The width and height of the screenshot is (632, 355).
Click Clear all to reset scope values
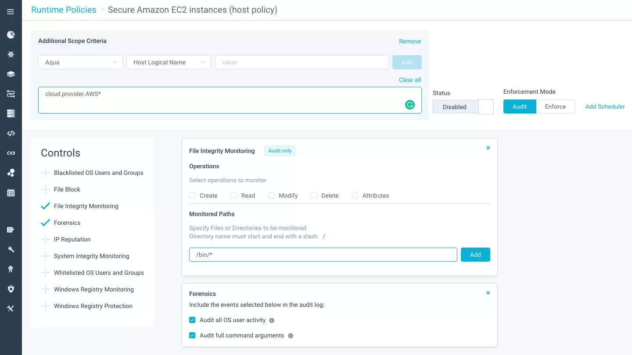[x=409, y=80]
